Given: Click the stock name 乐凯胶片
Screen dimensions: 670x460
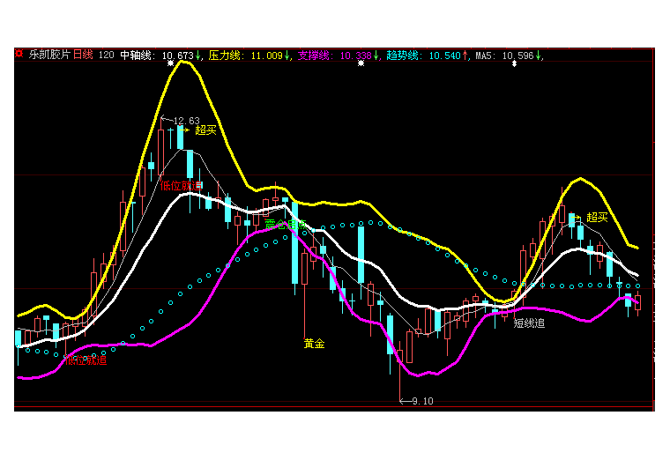Looking at the screenshot, I should [x=48, y=55].
